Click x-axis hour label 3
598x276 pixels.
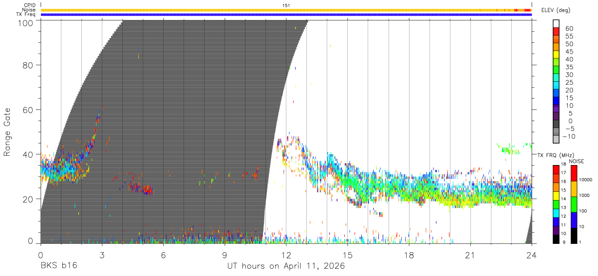[102, 255]
